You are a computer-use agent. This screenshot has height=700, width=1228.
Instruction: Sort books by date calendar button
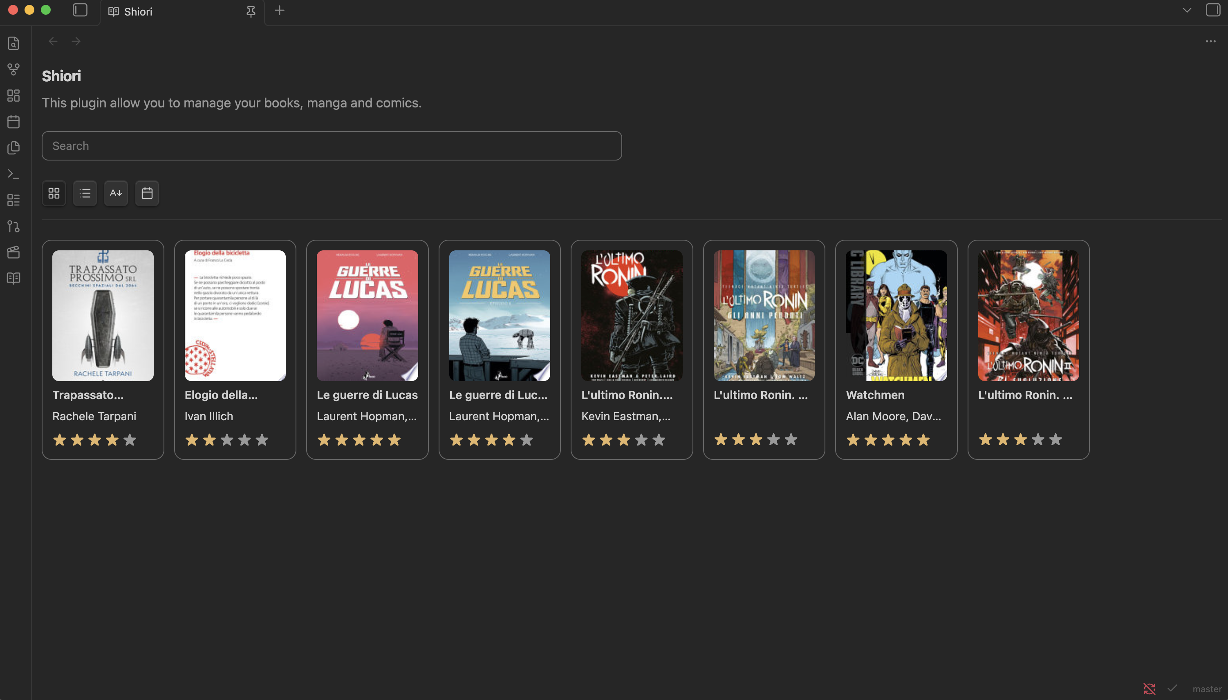(x=147, y=193)
